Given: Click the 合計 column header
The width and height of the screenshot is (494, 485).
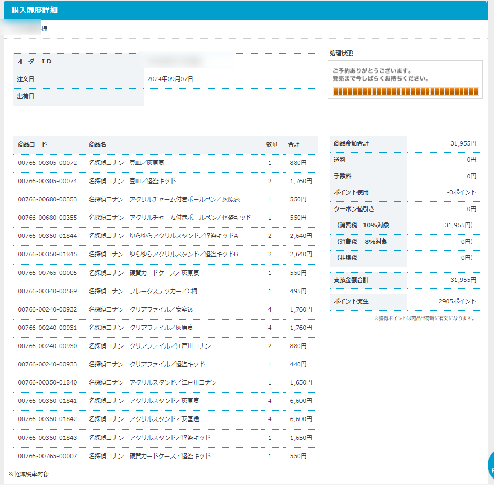Looking at the screenshot, I should point(293,144).
